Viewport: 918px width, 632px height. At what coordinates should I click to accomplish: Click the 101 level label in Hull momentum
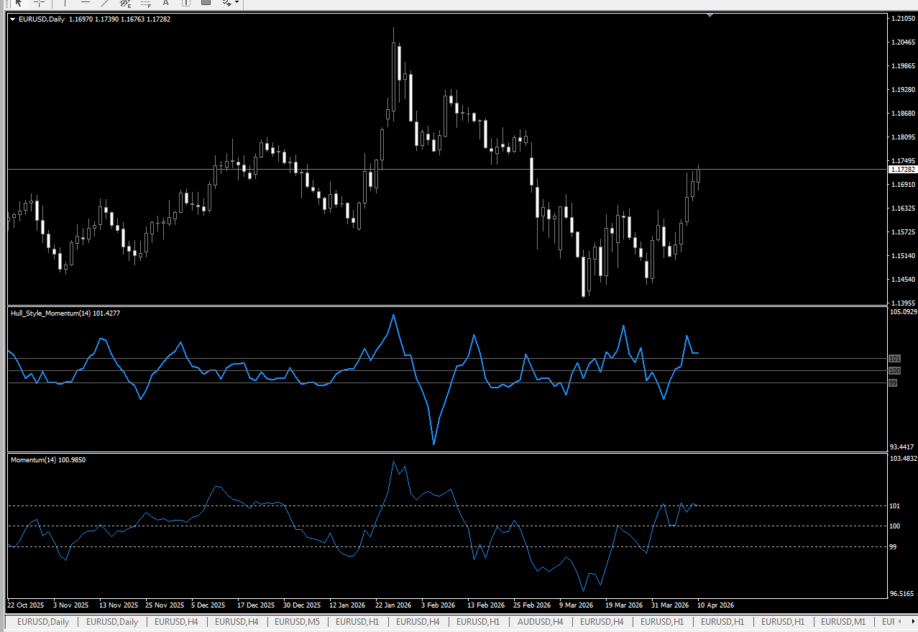(x=894, y=358)
